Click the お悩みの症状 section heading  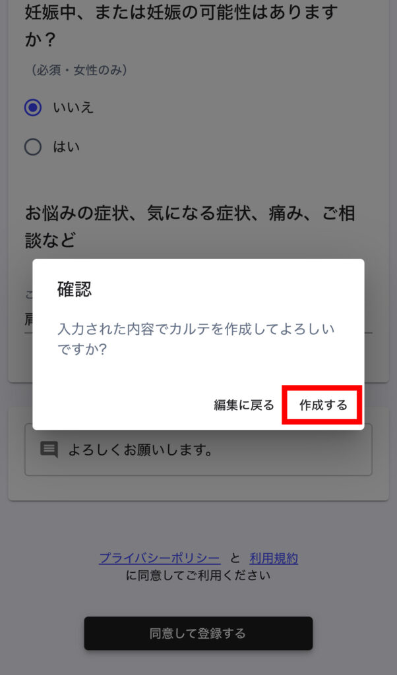pyautogui.click(x=189, y=227)
